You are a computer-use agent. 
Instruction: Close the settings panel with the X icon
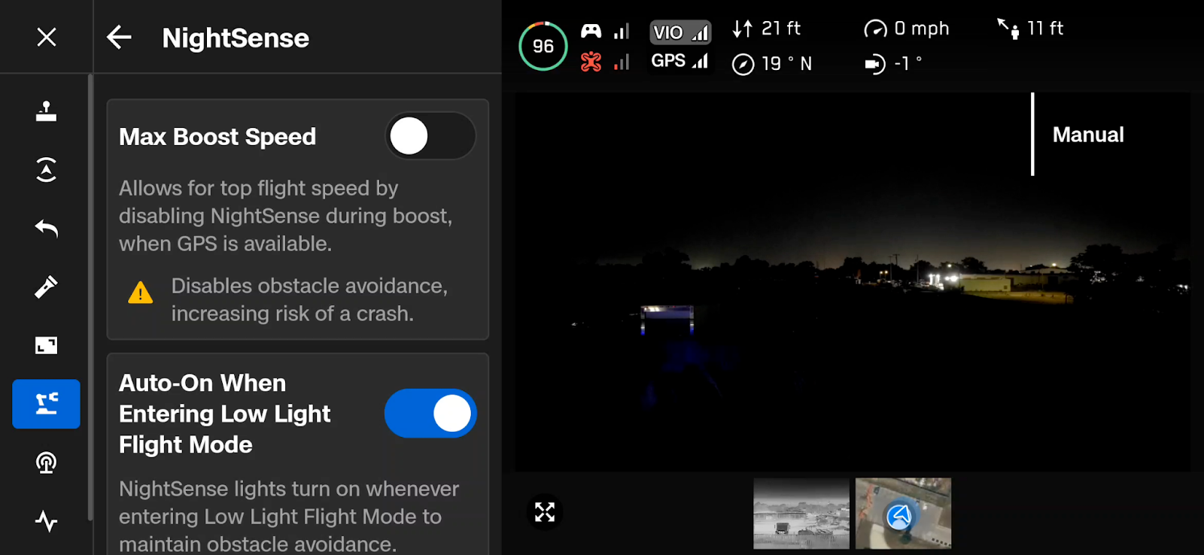pos(47,37)
